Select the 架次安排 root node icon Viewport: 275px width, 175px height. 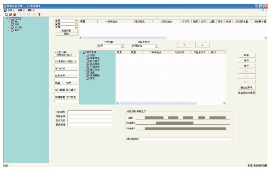84,52
